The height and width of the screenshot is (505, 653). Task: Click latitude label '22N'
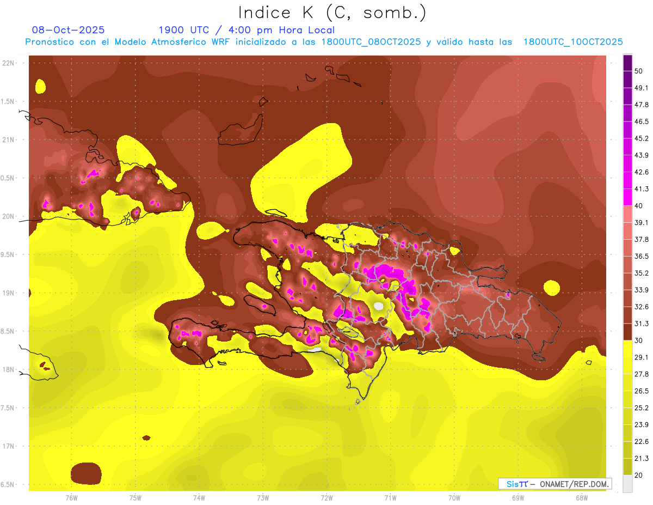(x=9, y=63)
